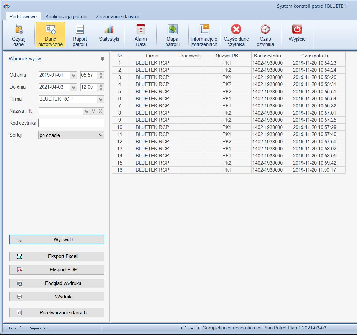Click the Eksport Excell button
Viewport: 357px width, 335px height.
(x=57, y=256)
